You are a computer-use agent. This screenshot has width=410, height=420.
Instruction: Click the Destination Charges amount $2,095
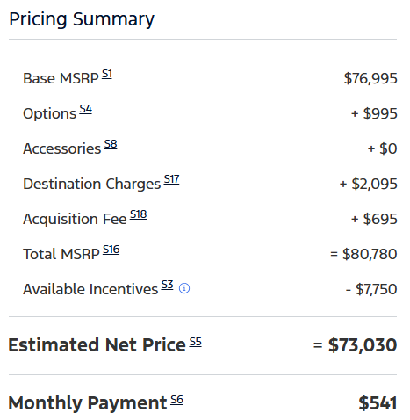374,184
